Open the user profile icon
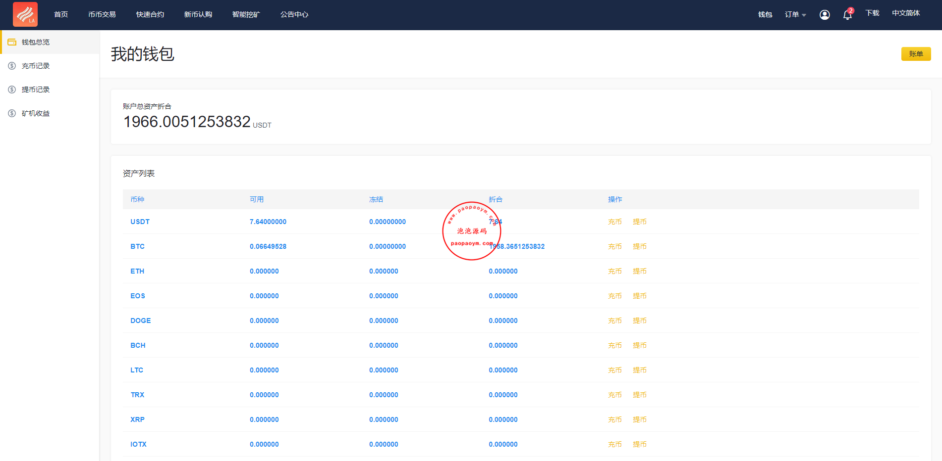The width and height of the screenshot is (942, 461). click(825, 15)
